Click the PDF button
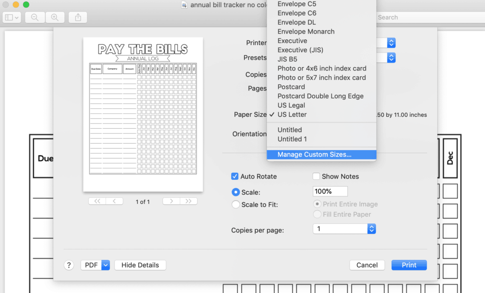Image resolution: width=485 pixels, height=293 pixels. pos(91,265)
